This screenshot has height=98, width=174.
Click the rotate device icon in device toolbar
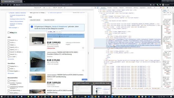65,8
